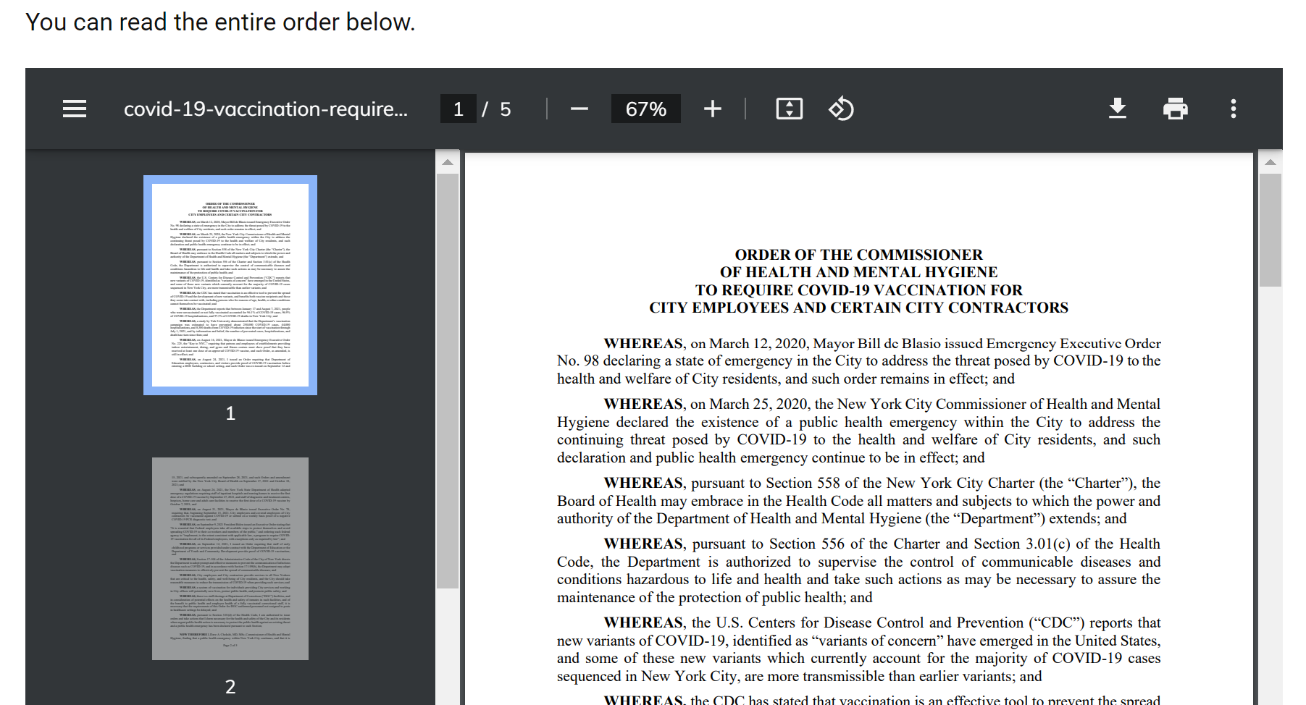Click the page label '2' under thumbnail
Screen dimensions: 1306x705
230,687
